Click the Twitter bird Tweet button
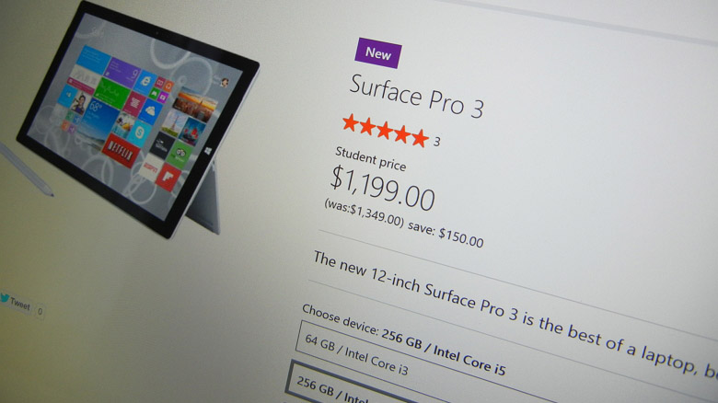 click(16, 303)
